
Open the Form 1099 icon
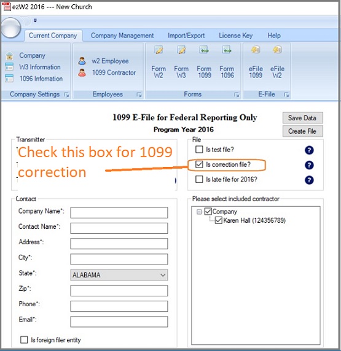point(204,62)
